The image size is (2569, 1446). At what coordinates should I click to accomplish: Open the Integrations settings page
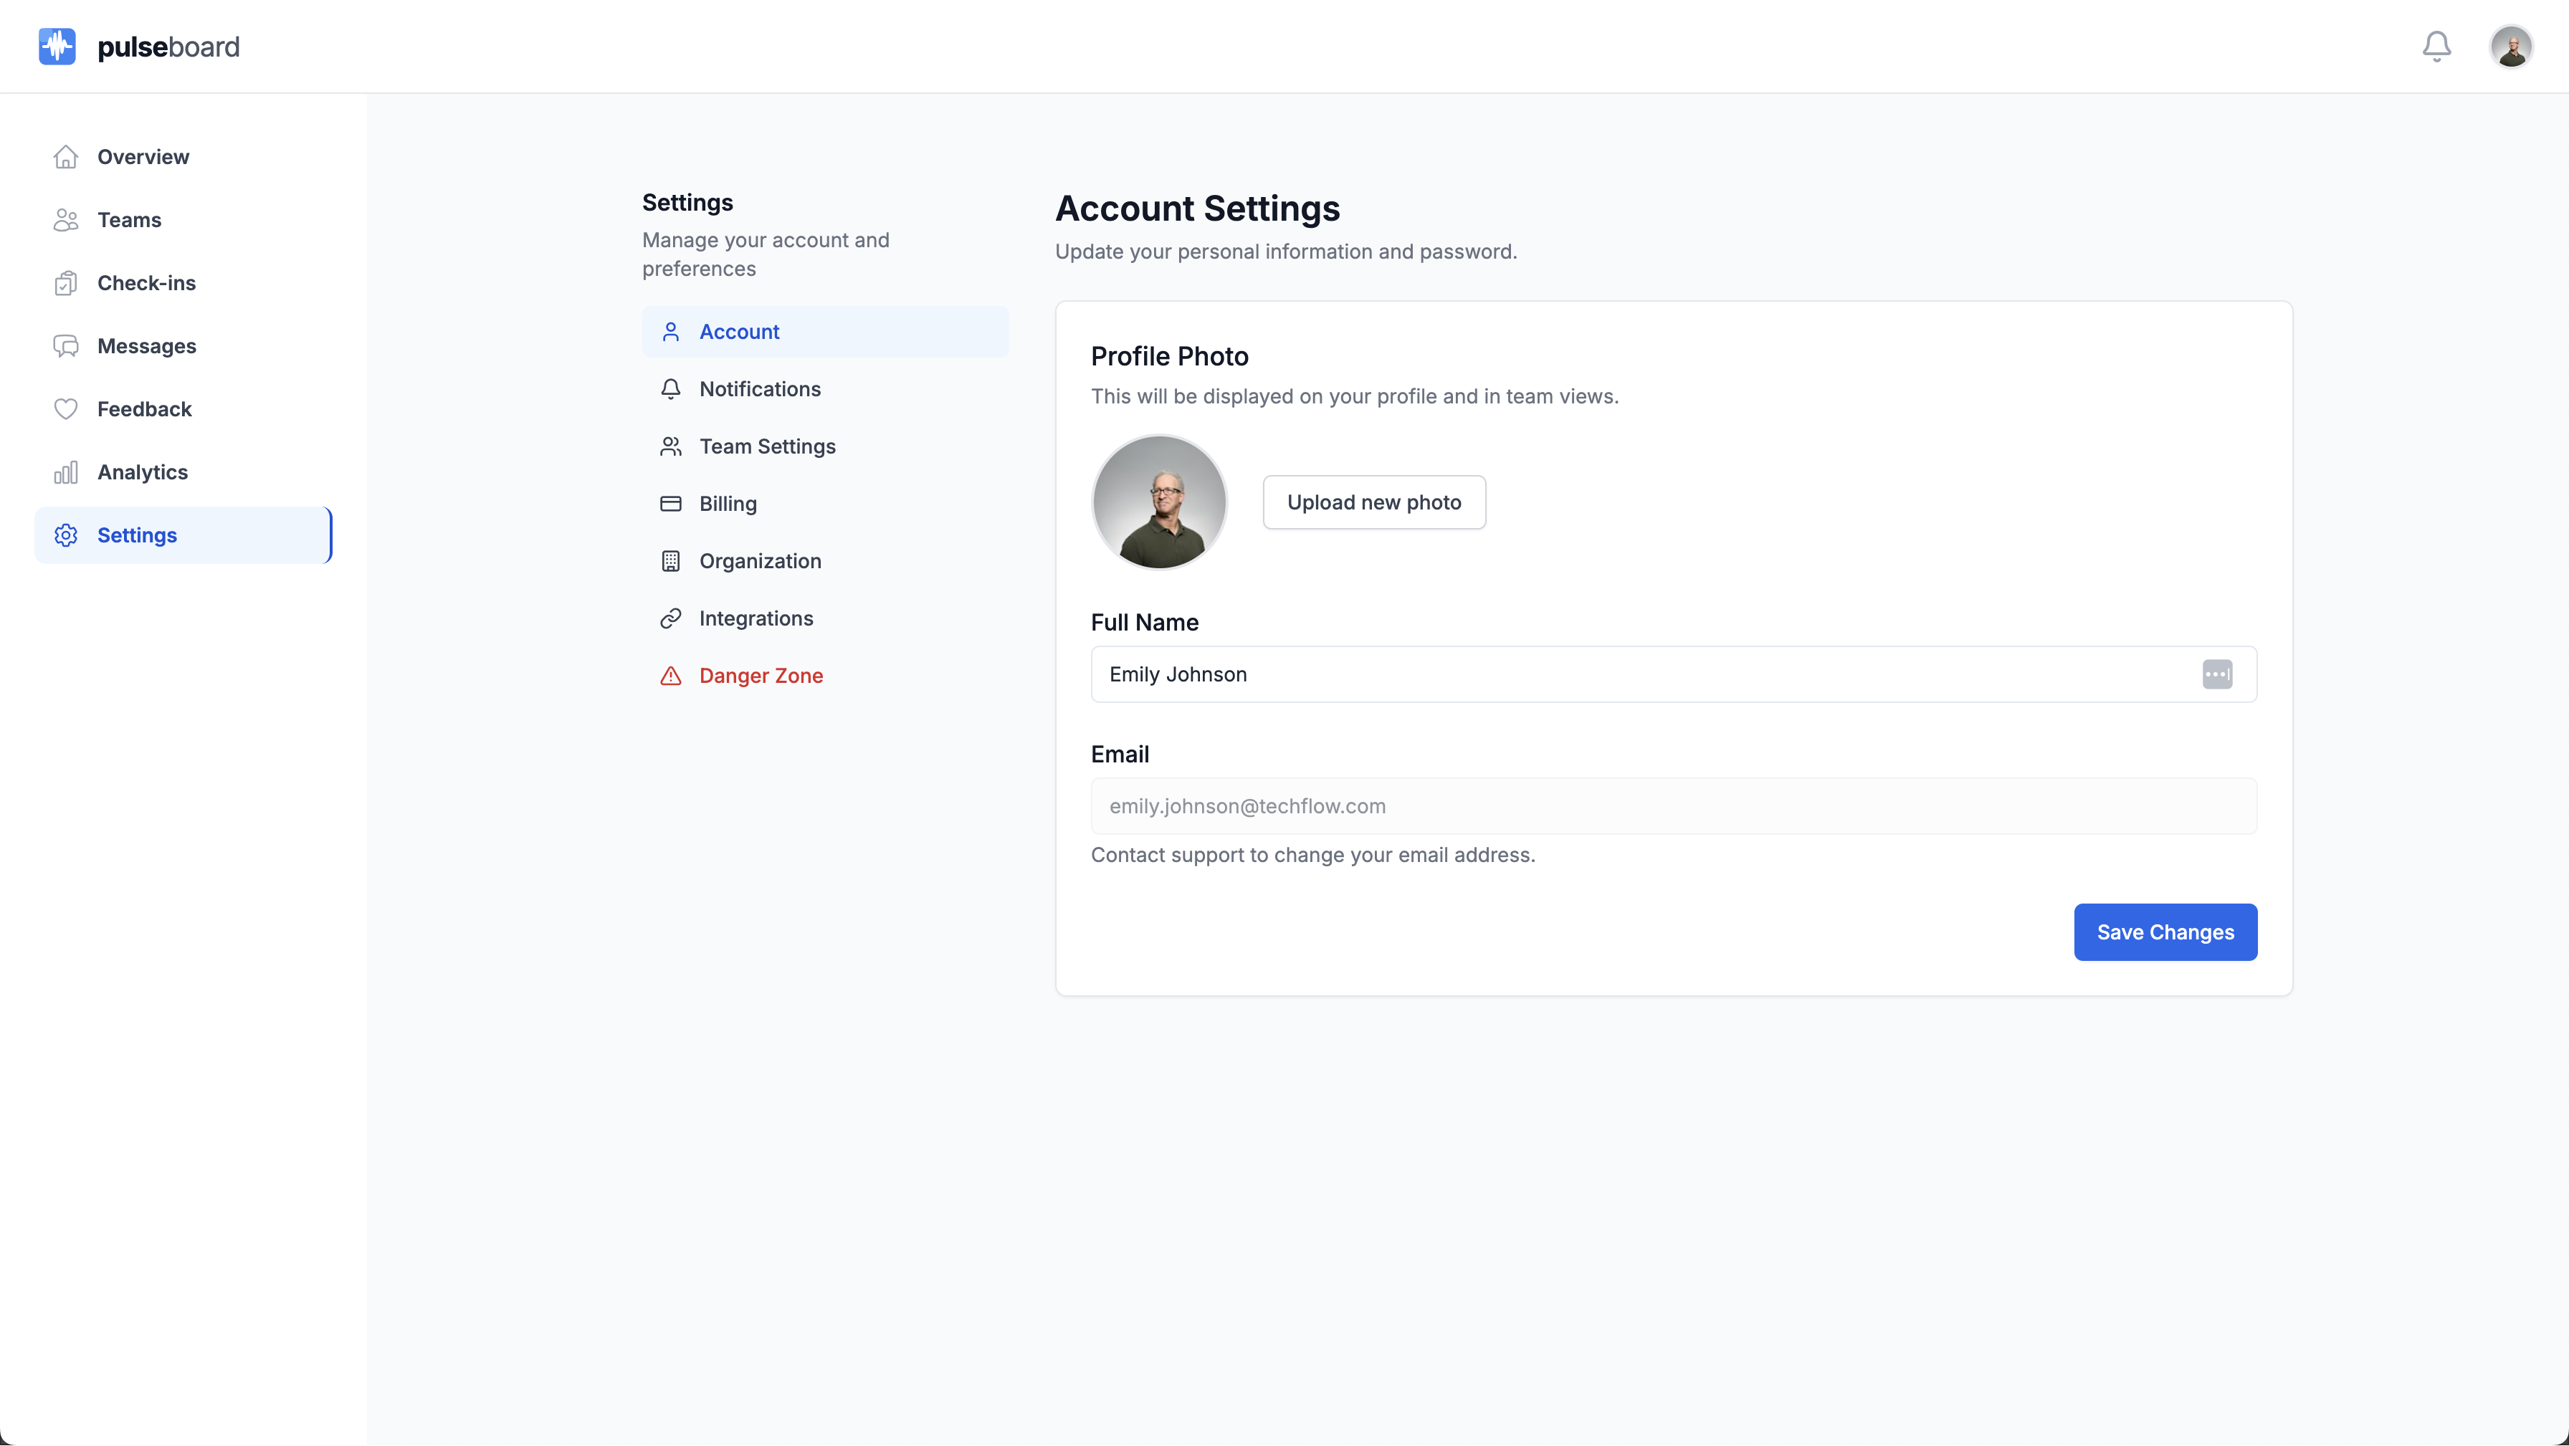pos(756,618)
